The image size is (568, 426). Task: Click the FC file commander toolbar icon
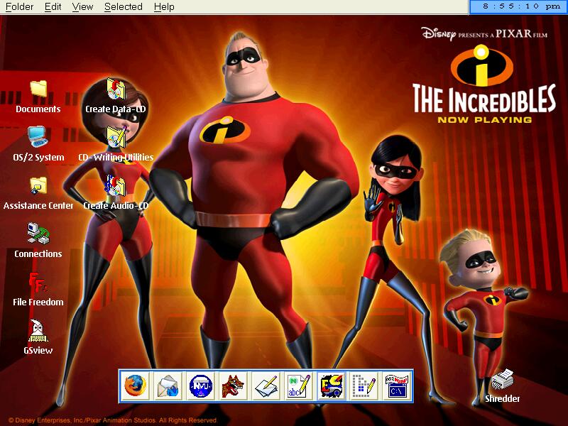tap(331, 386)
